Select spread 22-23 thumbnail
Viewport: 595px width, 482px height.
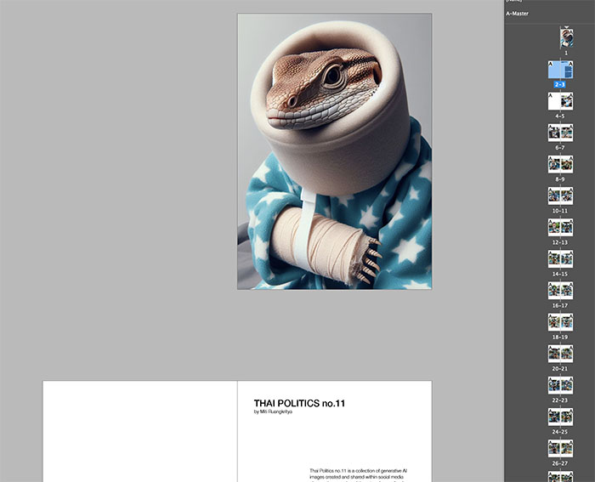point(560,385)
